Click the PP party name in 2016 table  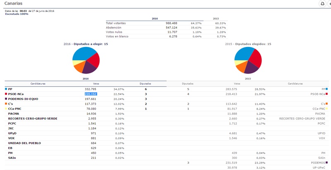coord(10,89)
